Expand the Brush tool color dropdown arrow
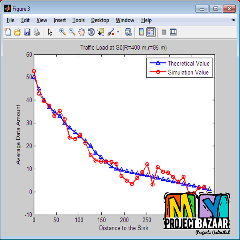The image size is (240, 240). 118,32
